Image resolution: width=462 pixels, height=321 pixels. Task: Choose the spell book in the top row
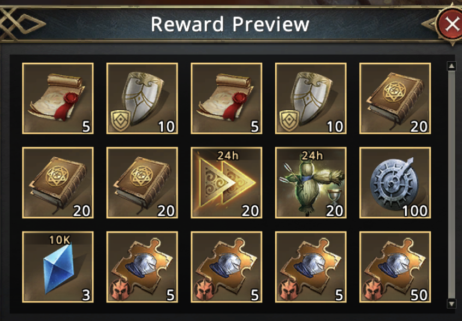coord(395,98)
